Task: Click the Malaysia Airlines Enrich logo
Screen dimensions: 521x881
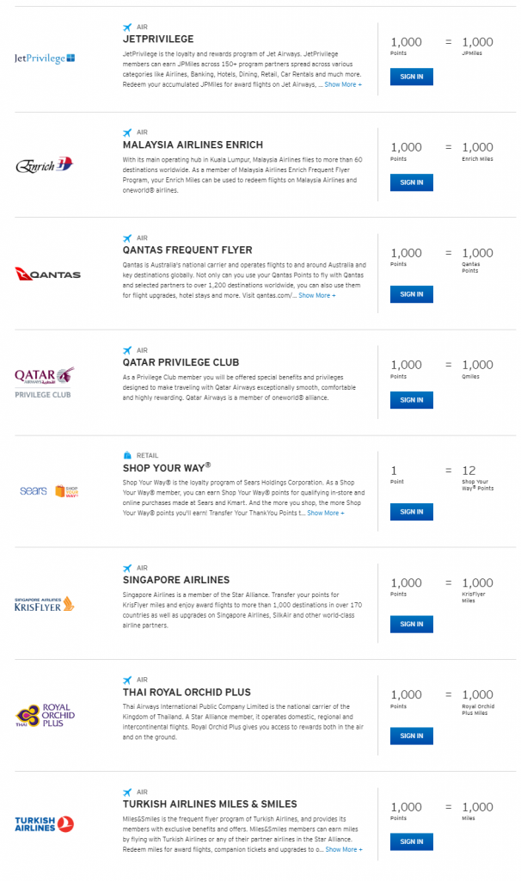Action: pyautogui.click(x=45, y=164)
